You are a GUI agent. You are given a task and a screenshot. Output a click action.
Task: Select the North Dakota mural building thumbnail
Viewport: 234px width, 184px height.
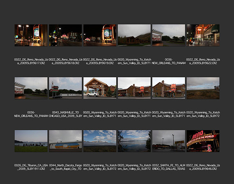click(x=65, y=141)
